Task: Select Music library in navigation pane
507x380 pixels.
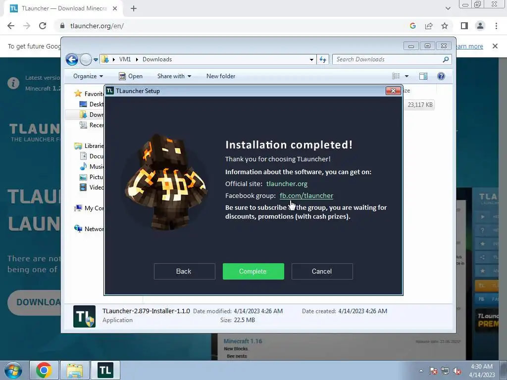Action: pyautogui.click(x=92, y=166)
